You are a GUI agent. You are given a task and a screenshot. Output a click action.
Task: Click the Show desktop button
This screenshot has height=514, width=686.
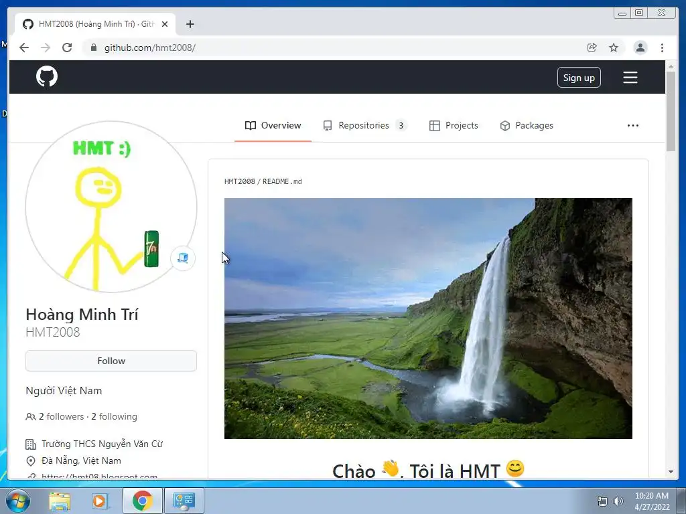click(x=681, y=501)
